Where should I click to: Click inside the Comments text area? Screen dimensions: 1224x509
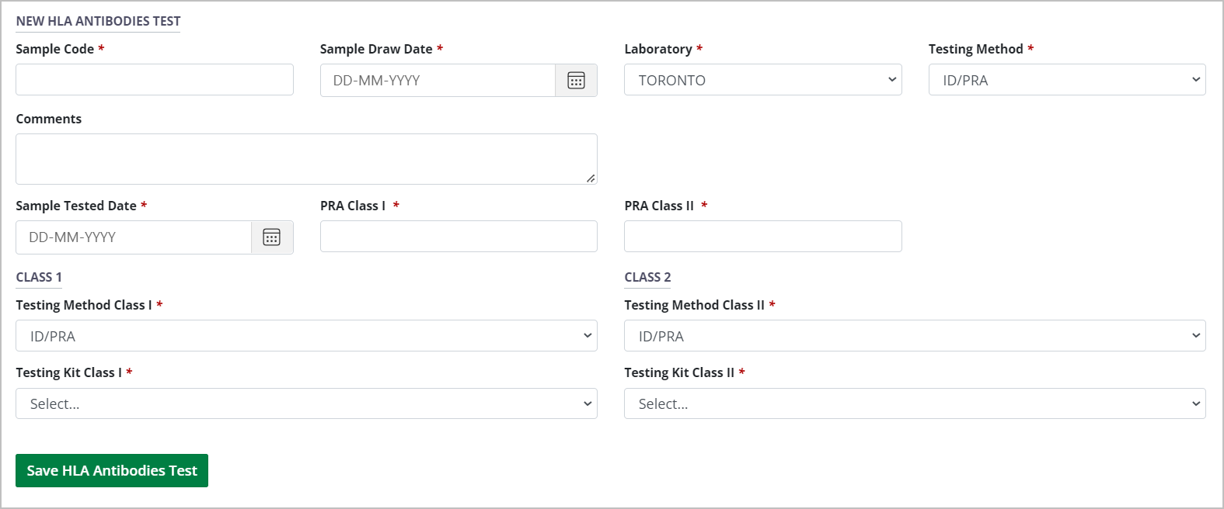305,158
